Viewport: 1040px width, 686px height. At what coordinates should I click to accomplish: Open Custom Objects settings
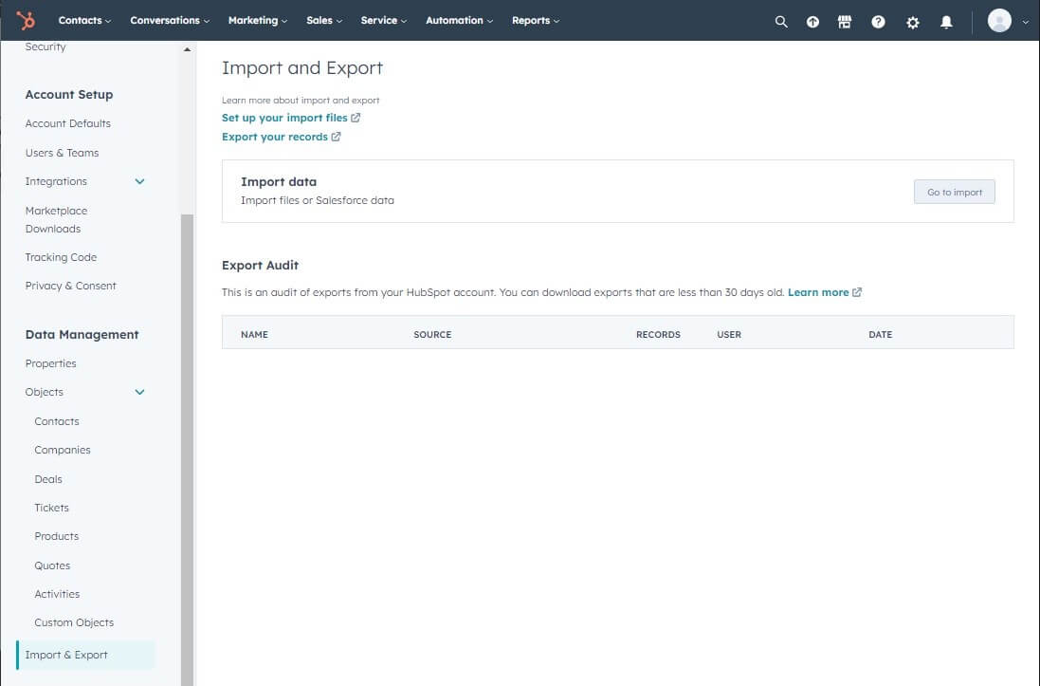(x=74, y=622)
